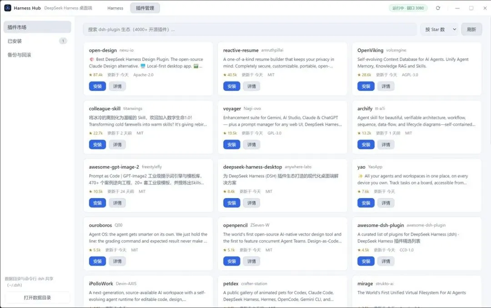Click the sparkle emoji in yao description
This screenshot has width=491, height=308.
360,176
